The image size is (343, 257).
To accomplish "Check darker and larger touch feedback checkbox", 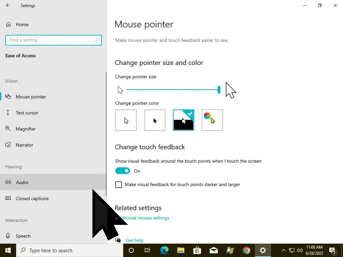I will point(119,184).
